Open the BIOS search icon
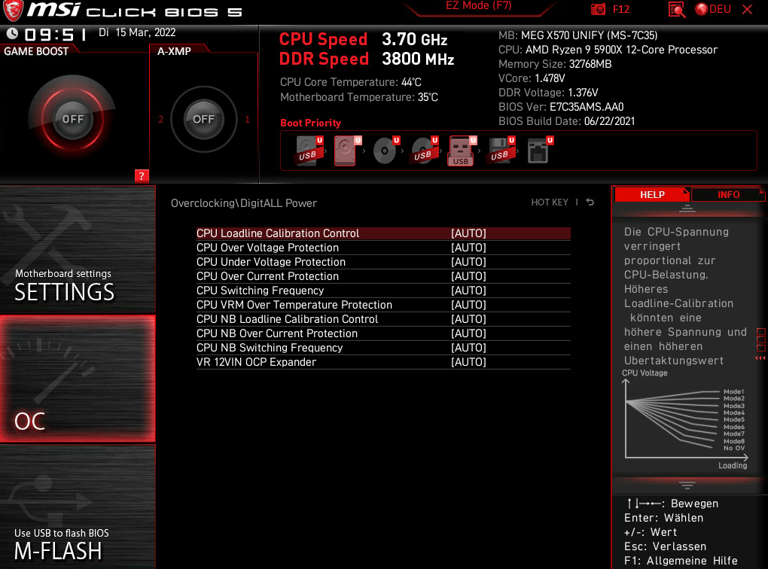The height and width of the screenshot is (569, 768). [x=676, y=9]
